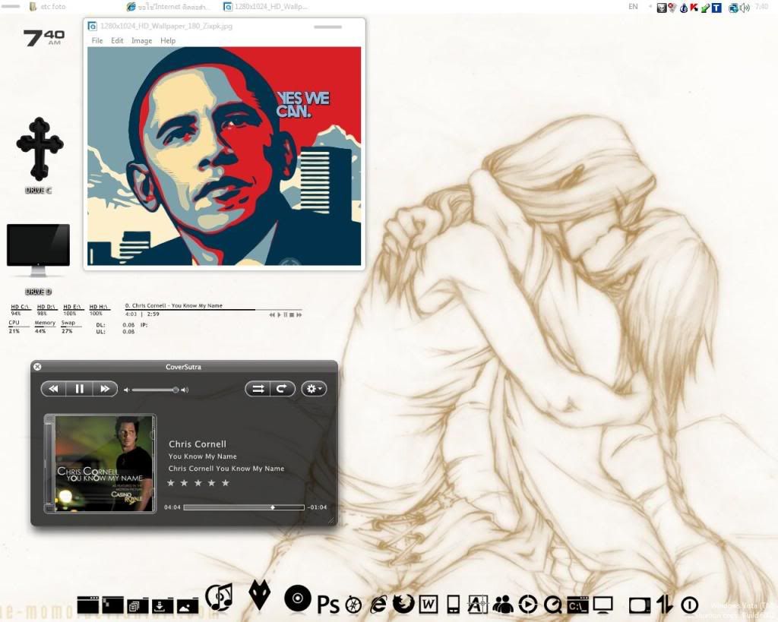778x622 pixels.
Task: Click stop in the desktop music widget
Action: click(292, 315)
